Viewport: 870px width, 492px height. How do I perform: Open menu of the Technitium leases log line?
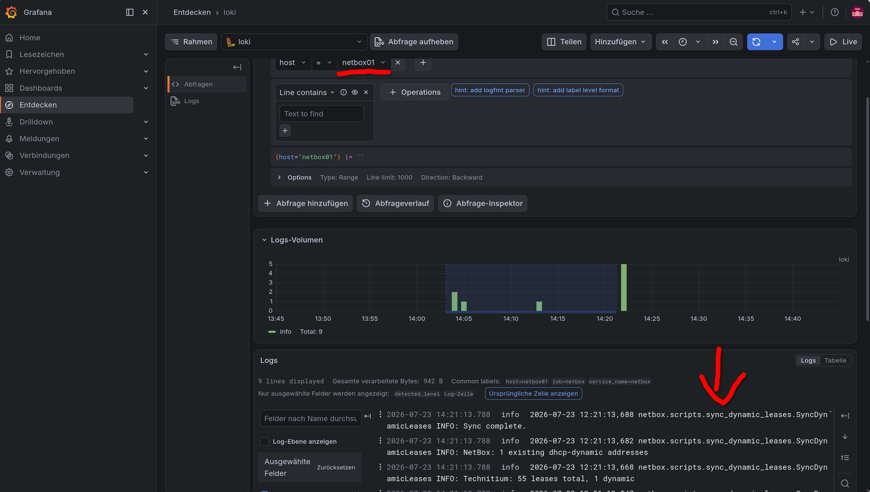(380, 467)
